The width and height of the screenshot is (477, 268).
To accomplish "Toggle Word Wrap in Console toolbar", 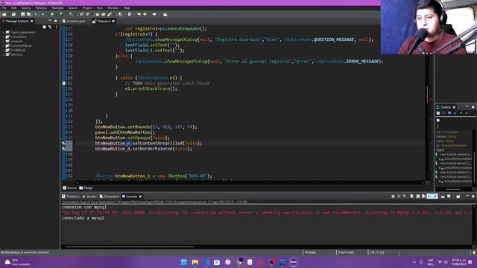I will (423, 197).
